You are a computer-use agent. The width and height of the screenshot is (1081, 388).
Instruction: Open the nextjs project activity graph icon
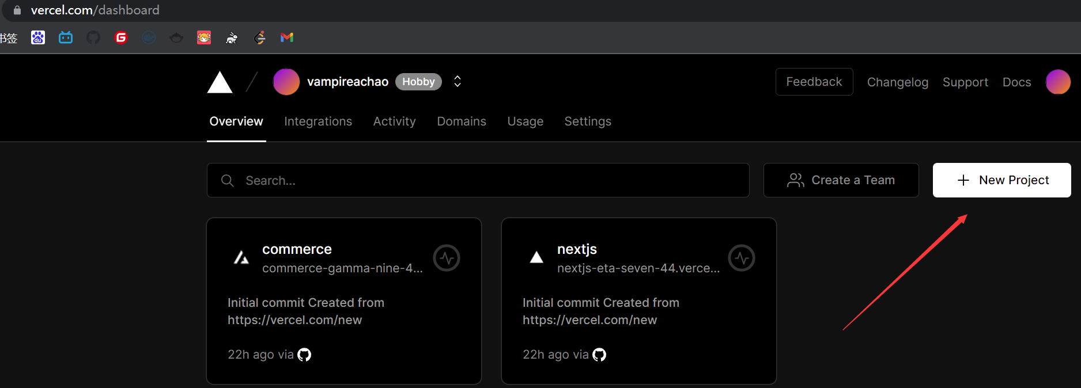pos(742,258)
